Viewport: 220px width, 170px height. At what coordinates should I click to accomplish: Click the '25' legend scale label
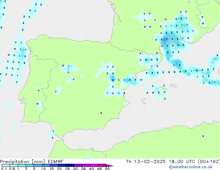pyautogui.click(x=67, y=169)
